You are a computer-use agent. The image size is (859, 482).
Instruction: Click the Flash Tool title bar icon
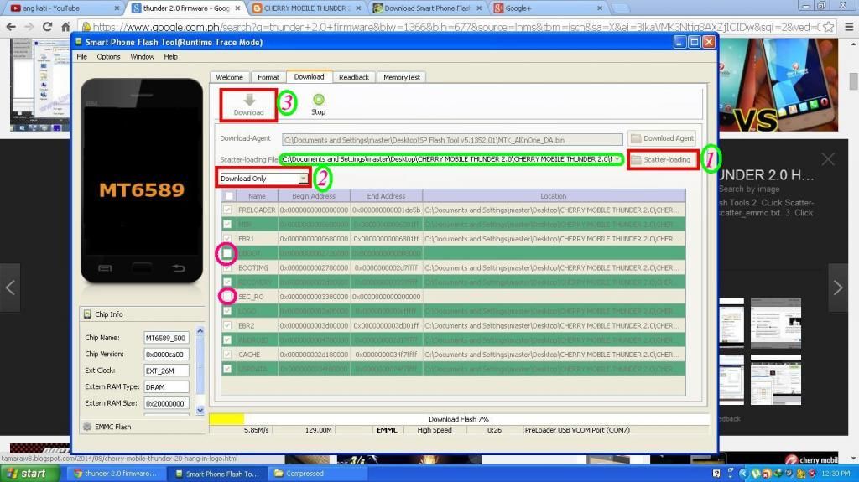(79, 42)
